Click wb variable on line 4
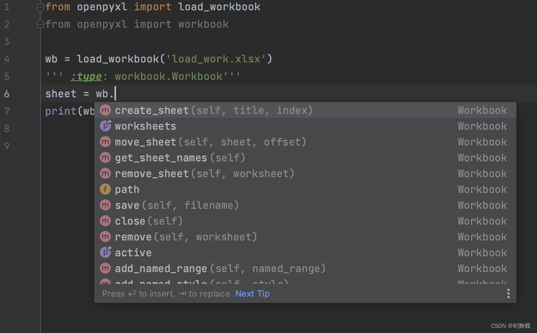537x333 pixels. [51, 59]
